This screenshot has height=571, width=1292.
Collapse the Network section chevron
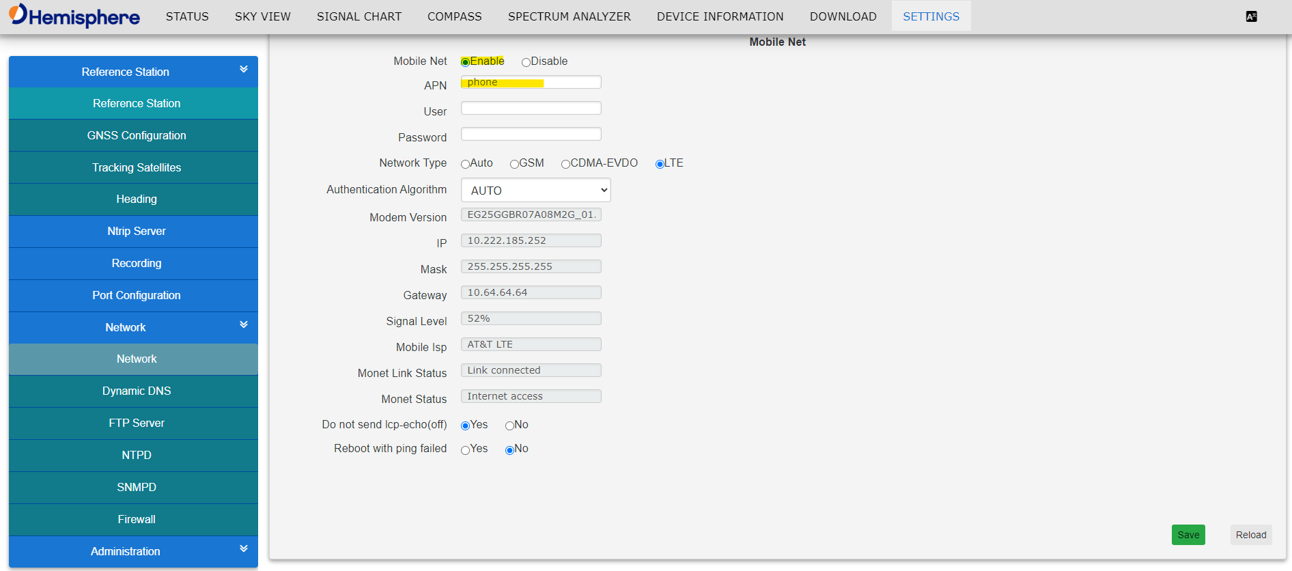[x=244, y=325]
